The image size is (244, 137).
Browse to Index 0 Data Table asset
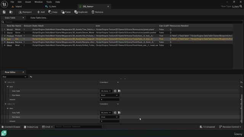[x=119, y=91]
